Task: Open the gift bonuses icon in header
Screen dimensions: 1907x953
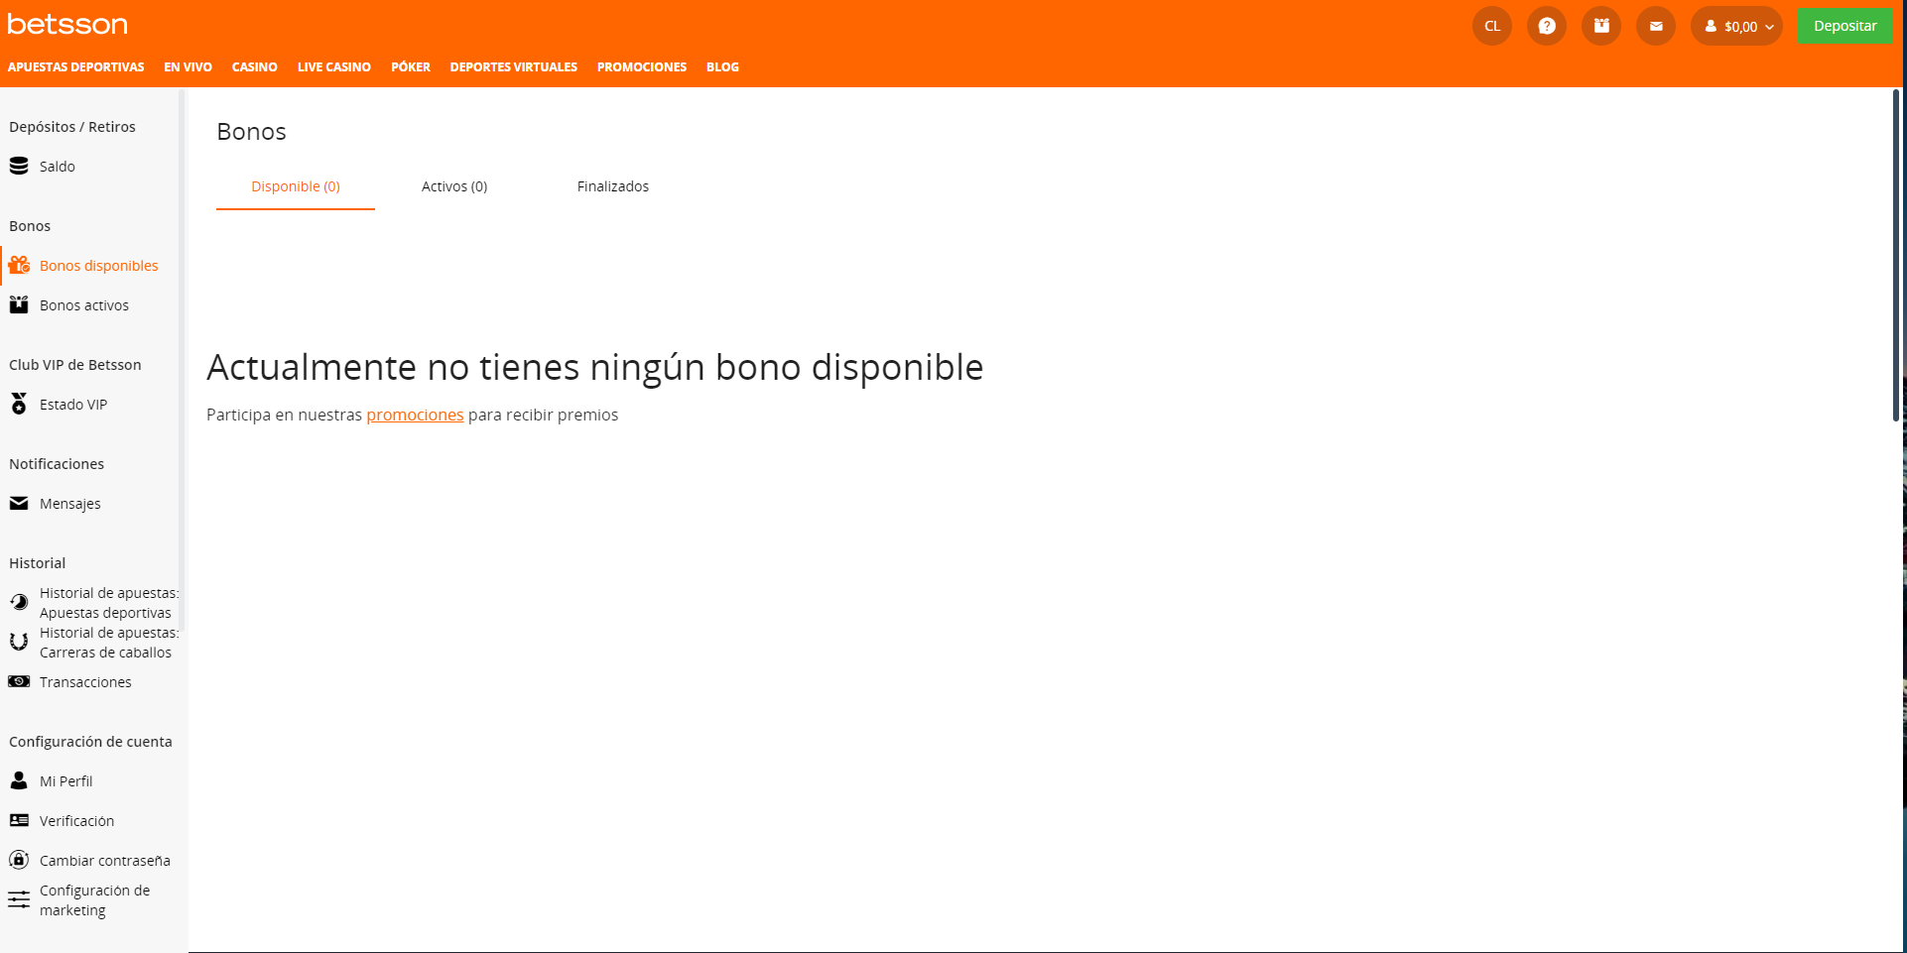Action: click(x=1601, y=26)
